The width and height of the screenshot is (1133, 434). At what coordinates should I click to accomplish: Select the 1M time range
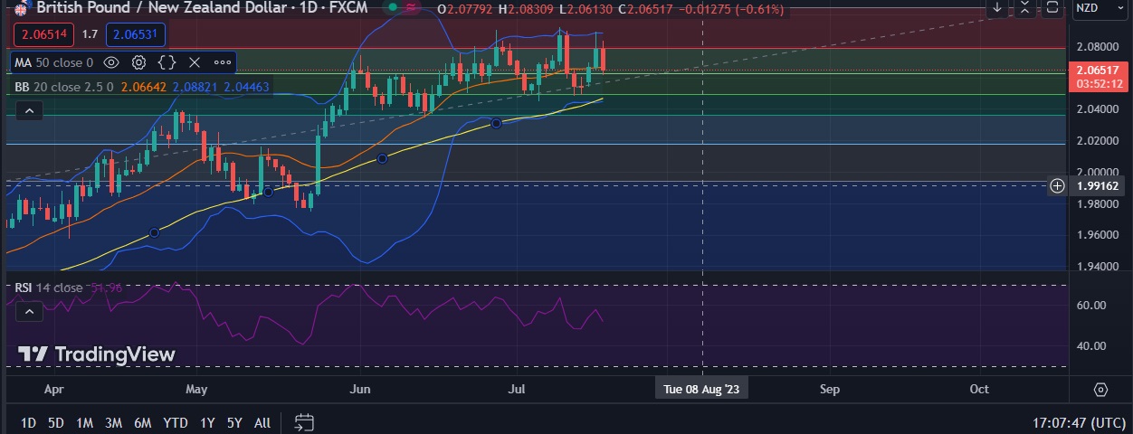[84, 422]
